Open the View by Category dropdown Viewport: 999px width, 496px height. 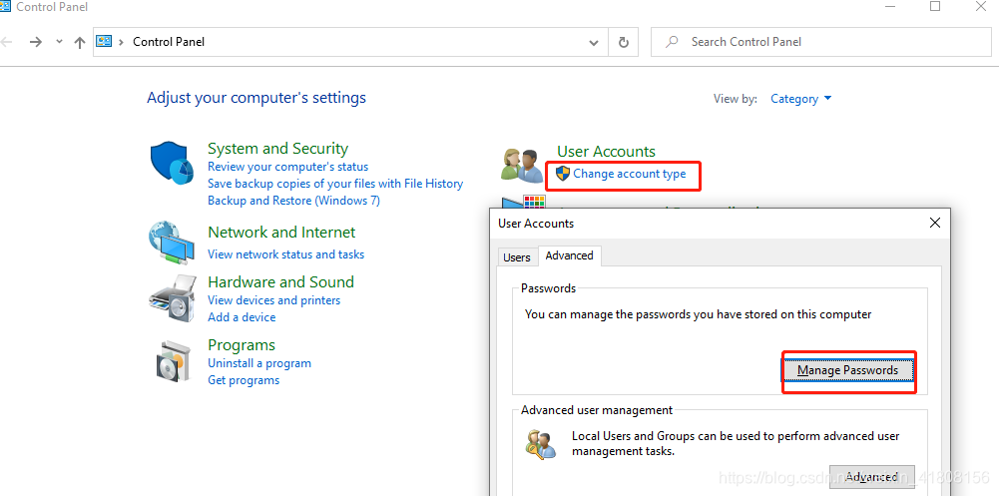click(x=800, y=99)
